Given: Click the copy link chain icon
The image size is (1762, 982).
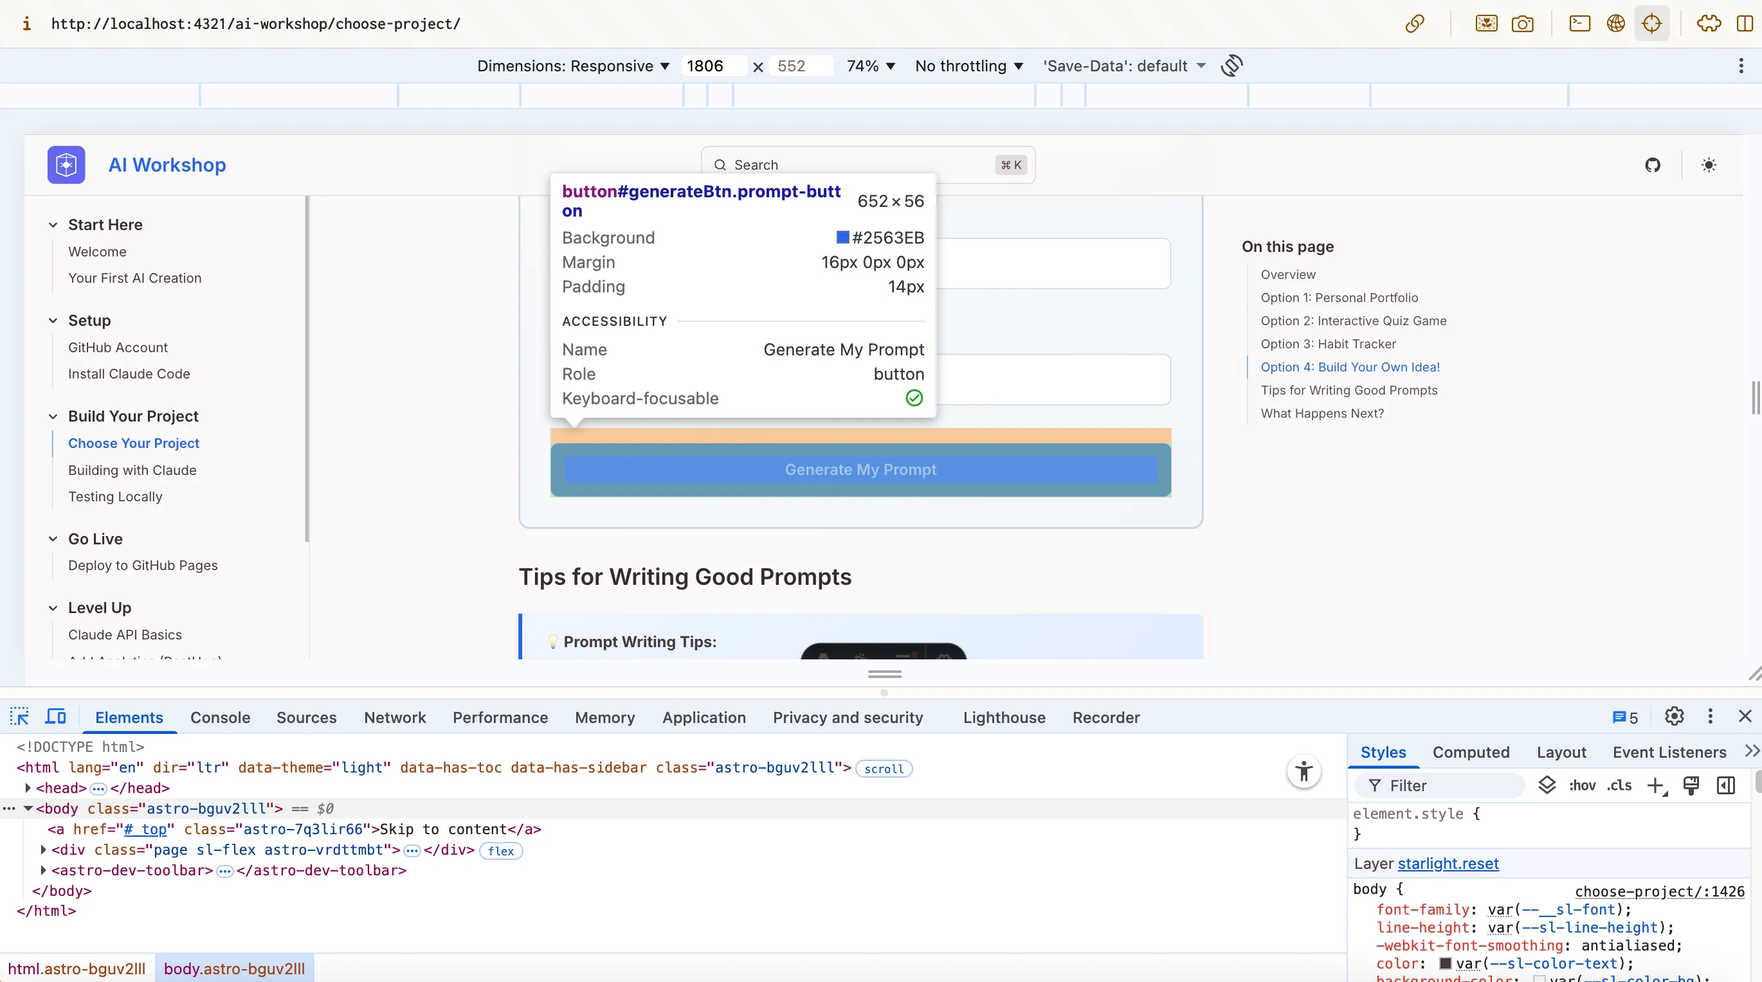Looking at the screenshot, I should (1415, 24).
